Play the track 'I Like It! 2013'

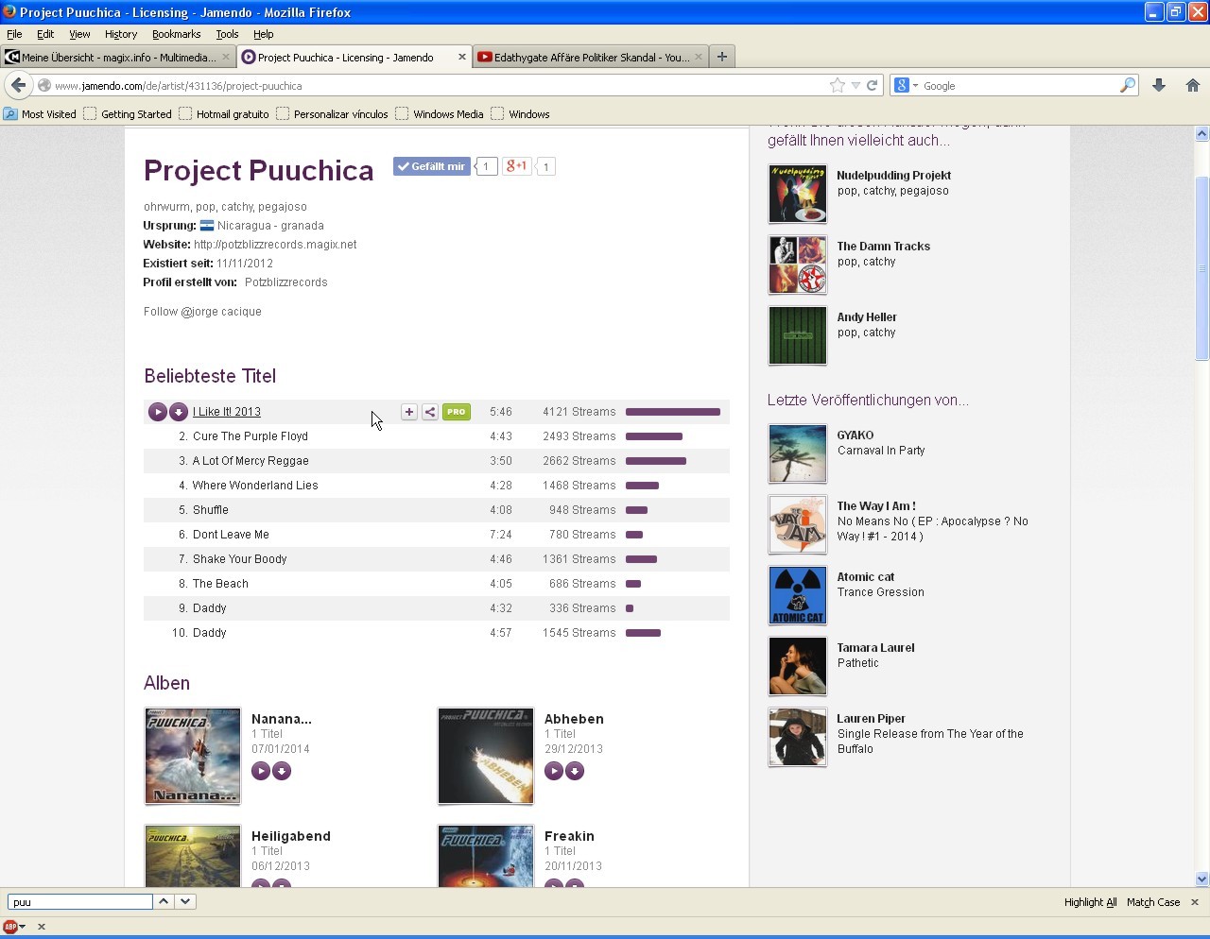(158, 412)
